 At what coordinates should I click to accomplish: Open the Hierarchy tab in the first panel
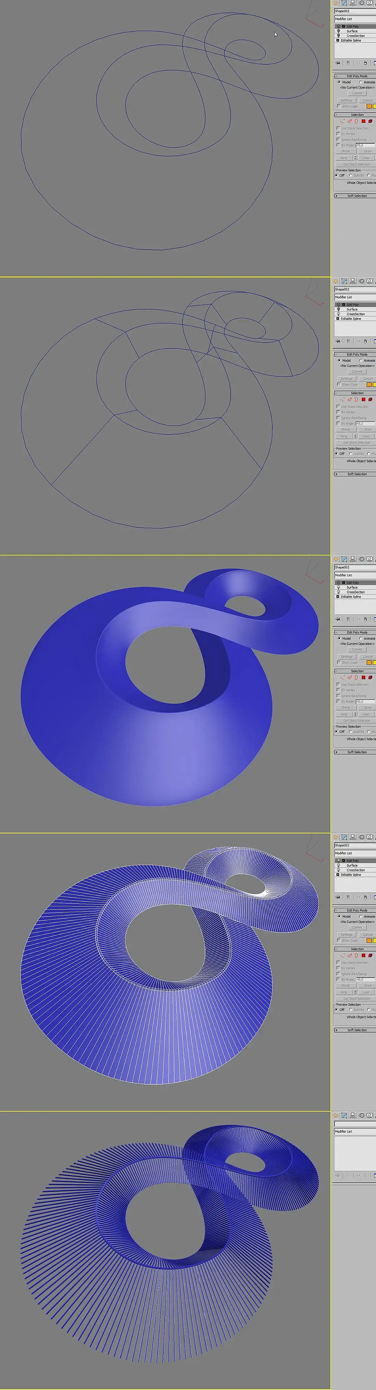pos(353,3)
